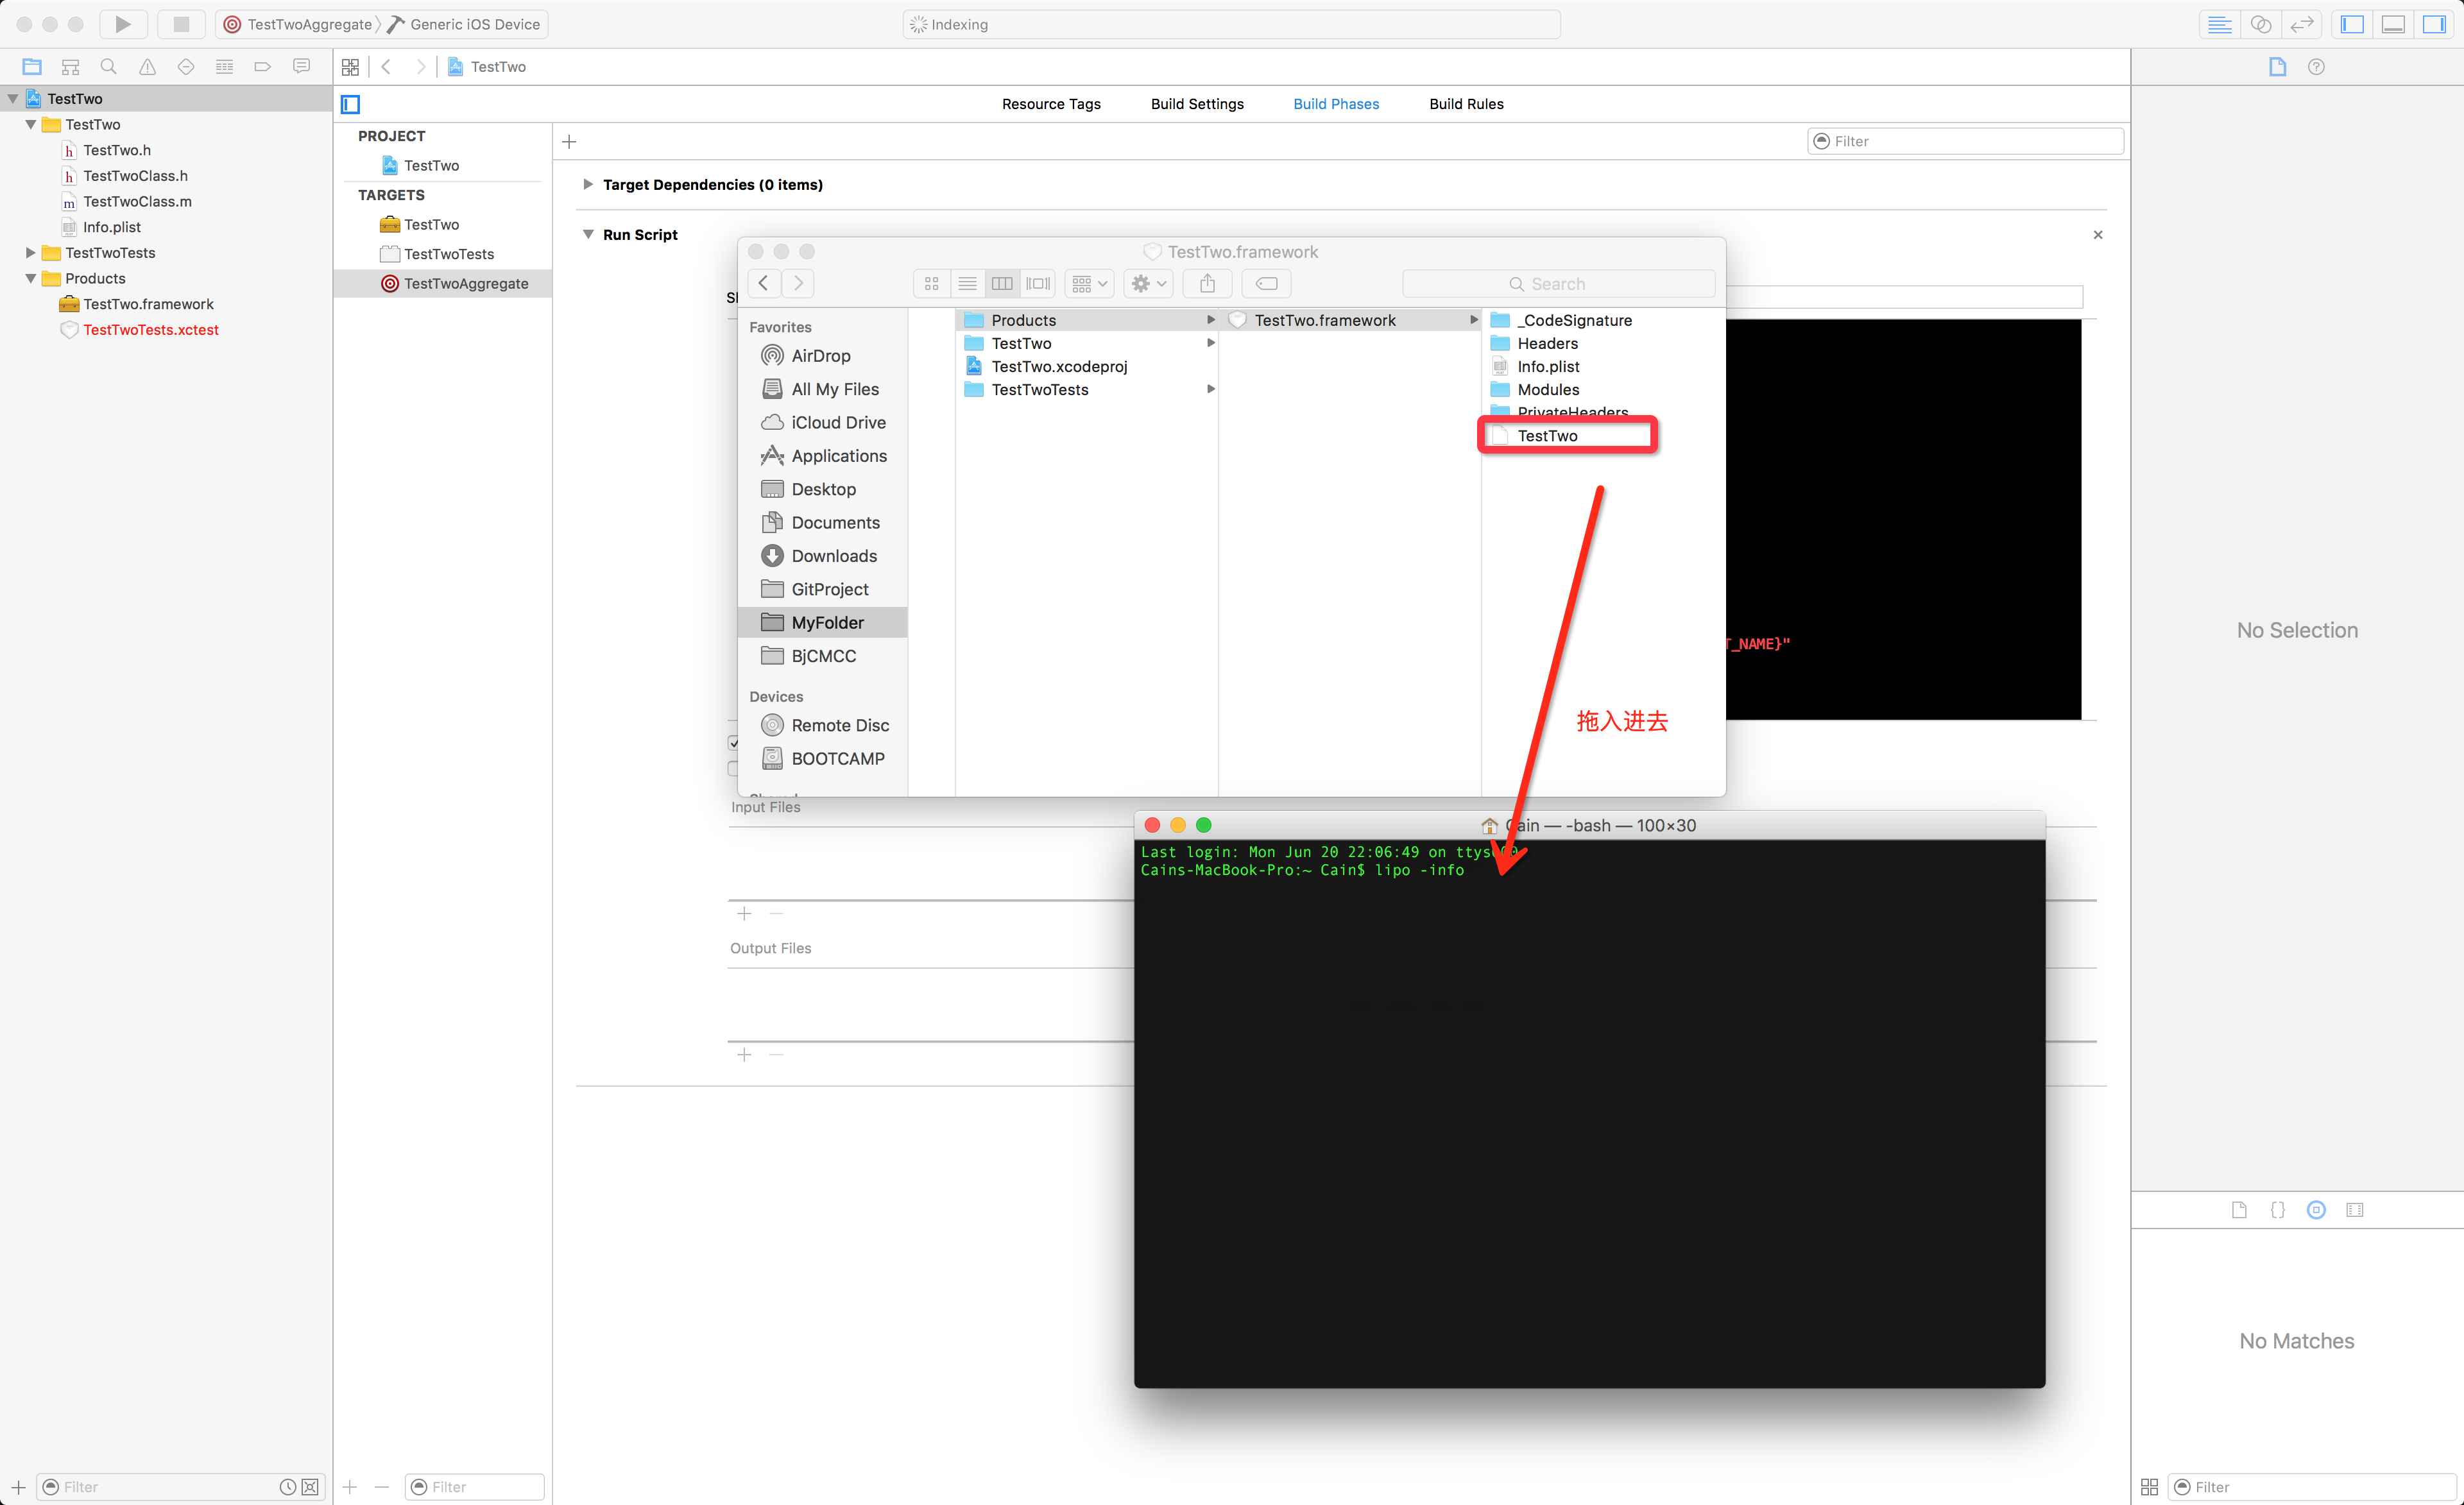The image size is (2464, 1505).
Task: Click the Finder Search field
Action: point(1559,284)
